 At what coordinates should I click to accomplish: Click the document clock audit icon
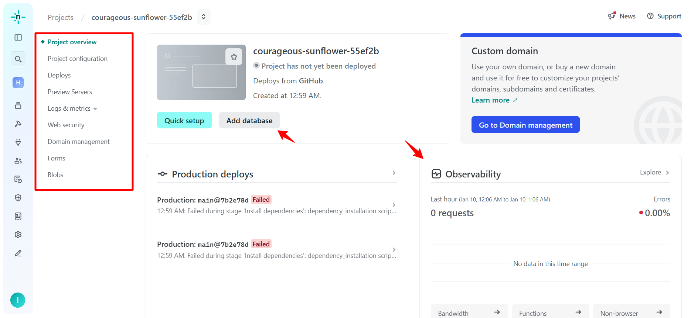click(x=18, y=179)
